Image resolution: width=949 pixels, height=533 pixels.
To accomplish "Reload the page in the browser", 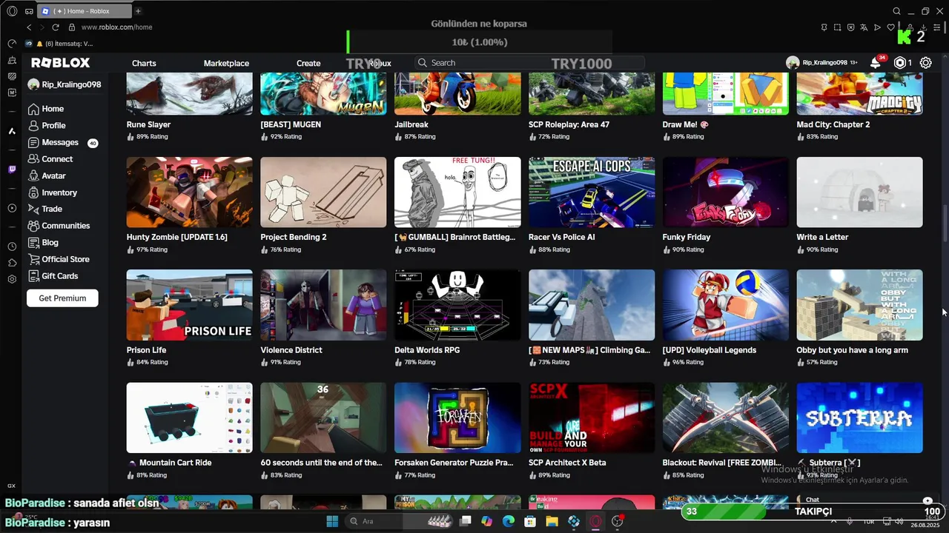I will pos(56,27).
